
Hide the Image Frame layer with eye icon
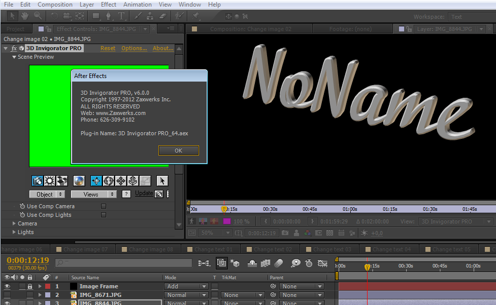click(x=7, y=286)
